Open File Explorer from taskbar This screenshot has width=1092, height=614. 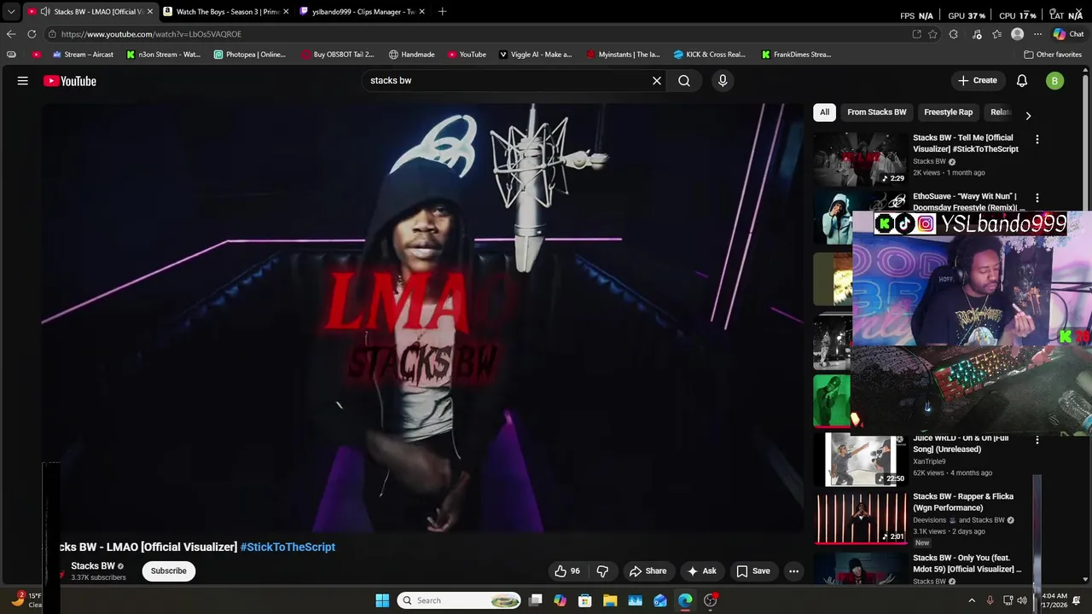pyautogui.click(x=610, y=600)
